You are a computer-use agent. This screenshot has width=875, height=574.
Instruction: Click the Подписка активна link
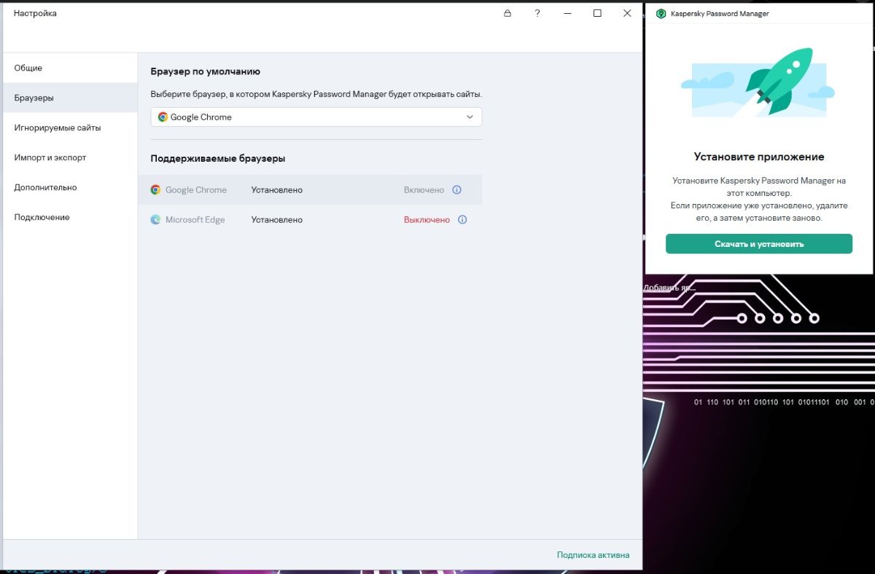point(593,555)
